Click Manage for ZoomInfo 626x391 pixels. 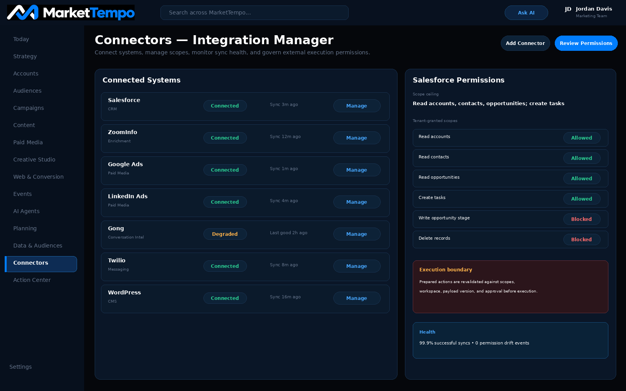[x=356, y=138]
